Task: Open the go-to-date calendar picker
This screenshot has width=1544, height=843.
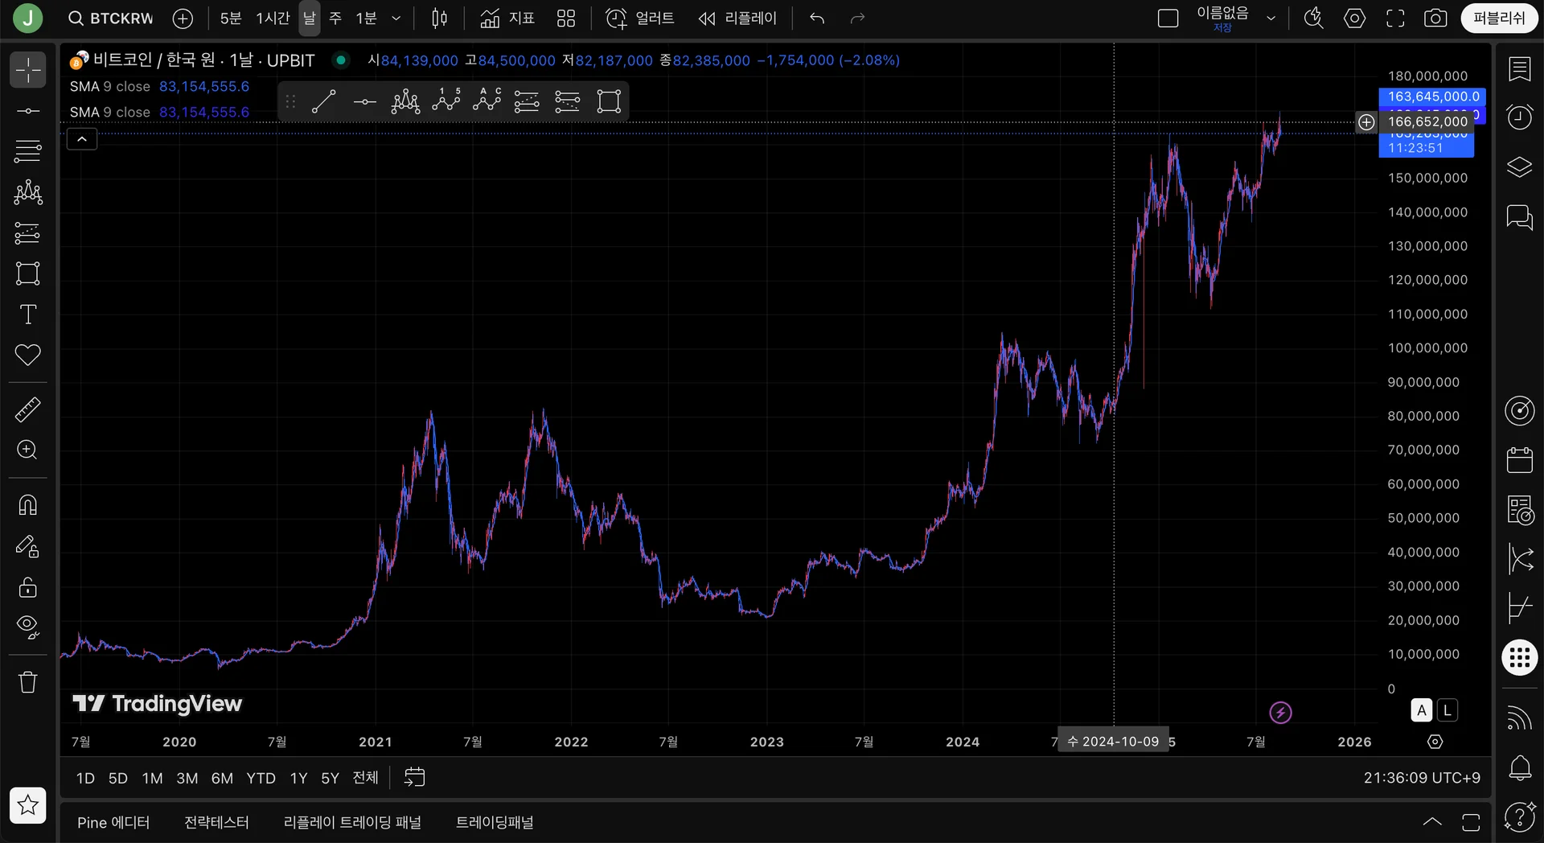Action: click(x=414, y=777)
